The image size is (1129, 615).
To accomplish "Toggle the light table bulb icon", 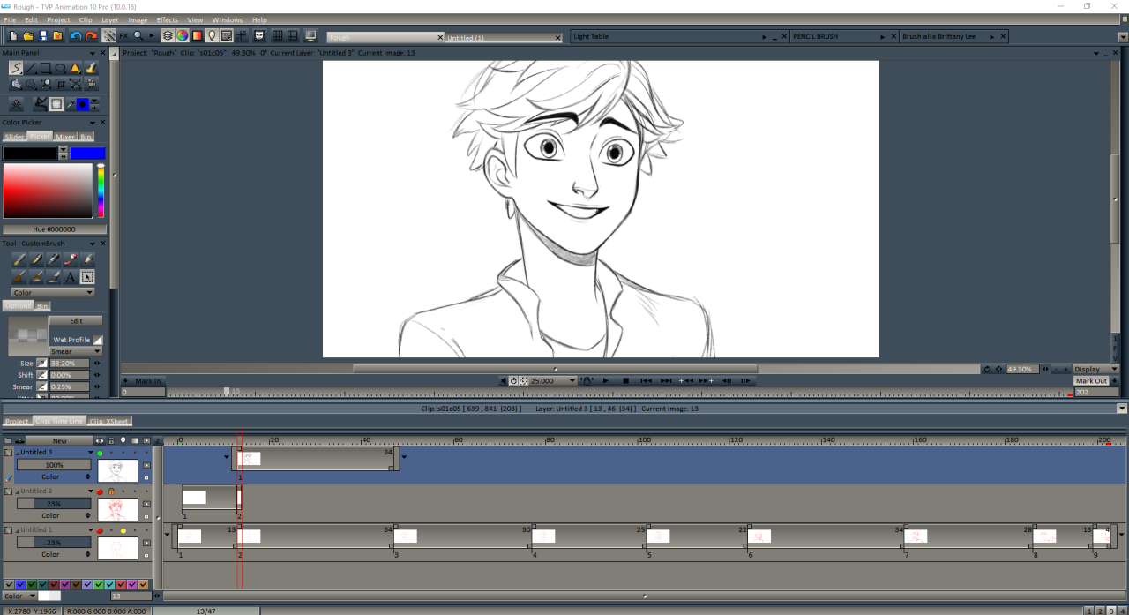I will (x=213, y=36).
